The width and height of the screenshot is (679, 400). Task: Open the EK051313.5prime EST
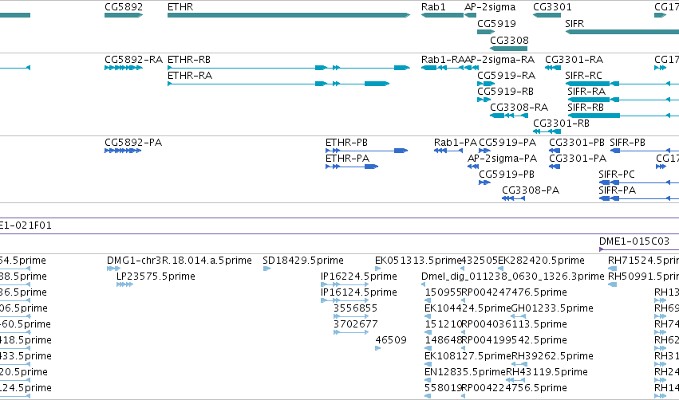378,269
